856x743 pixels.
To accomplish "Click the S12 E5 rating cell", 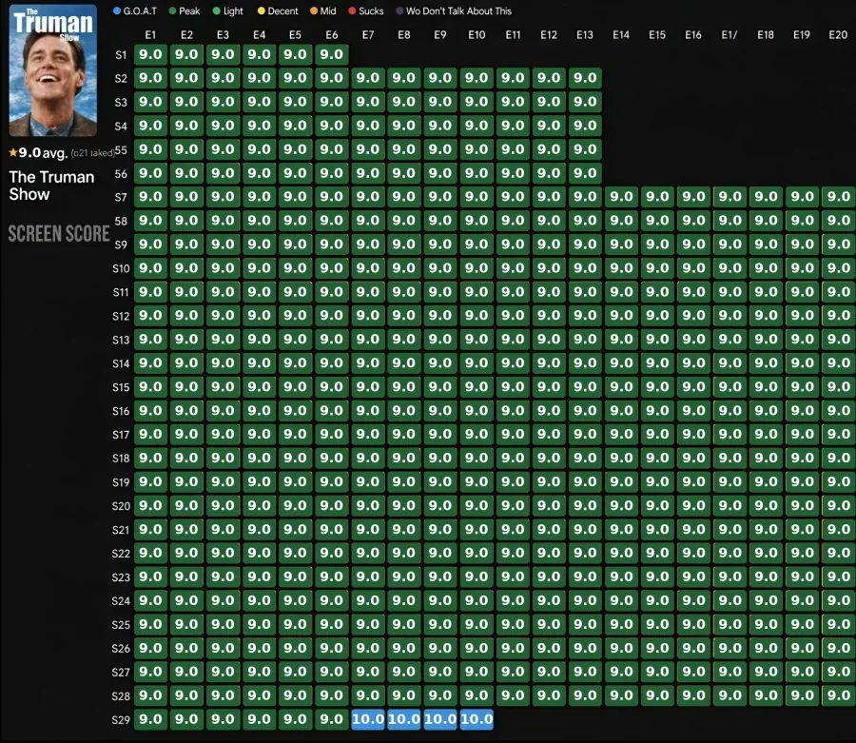I will click(x=296, y=316).
